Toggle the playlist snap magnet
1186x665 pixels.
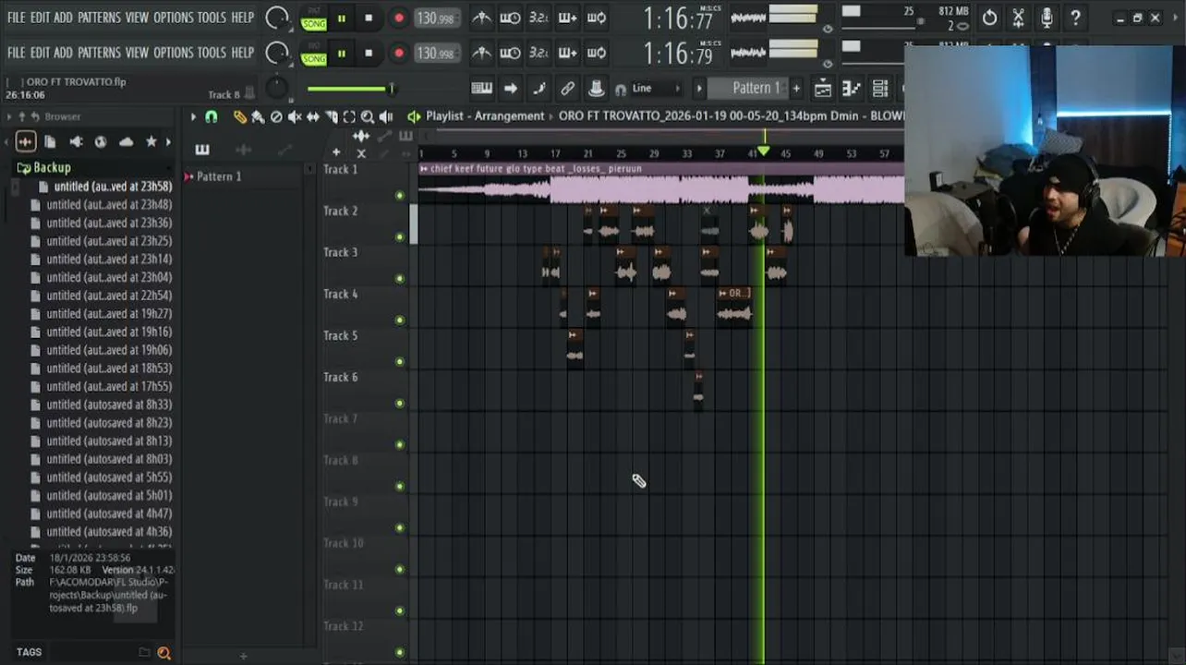[x=211, y=116]
